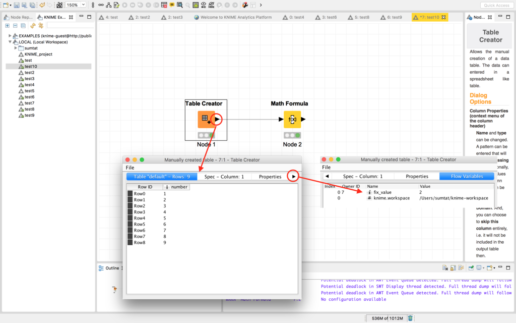Switch to the Node Repository tab
Screen dimensions: 516x323
[19, 17]
